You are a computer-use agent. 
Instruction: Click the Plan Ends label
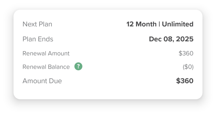38,39
